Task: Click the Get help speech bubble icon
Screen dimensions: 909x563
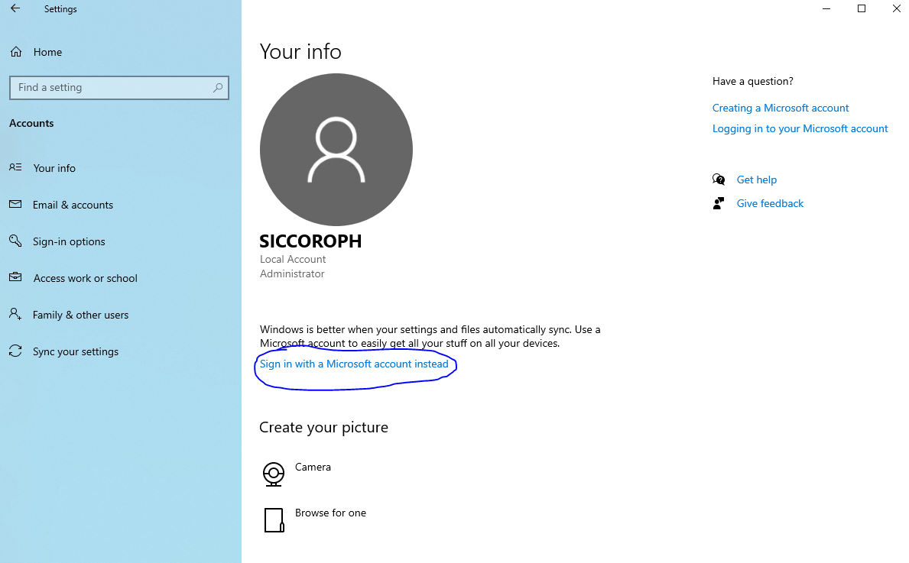Action: pyautogui.click(x=719, y=179)
